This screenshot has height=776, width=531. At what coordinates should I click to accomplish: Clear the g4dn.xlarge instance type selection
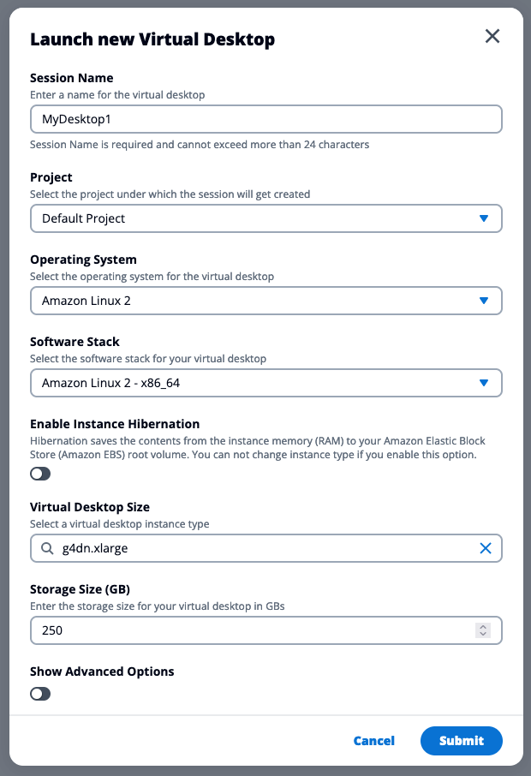(x=486, y=548)
